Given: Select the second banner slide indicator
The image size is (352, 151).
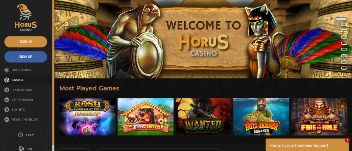Looking at the screenshot, I should 344,25.
